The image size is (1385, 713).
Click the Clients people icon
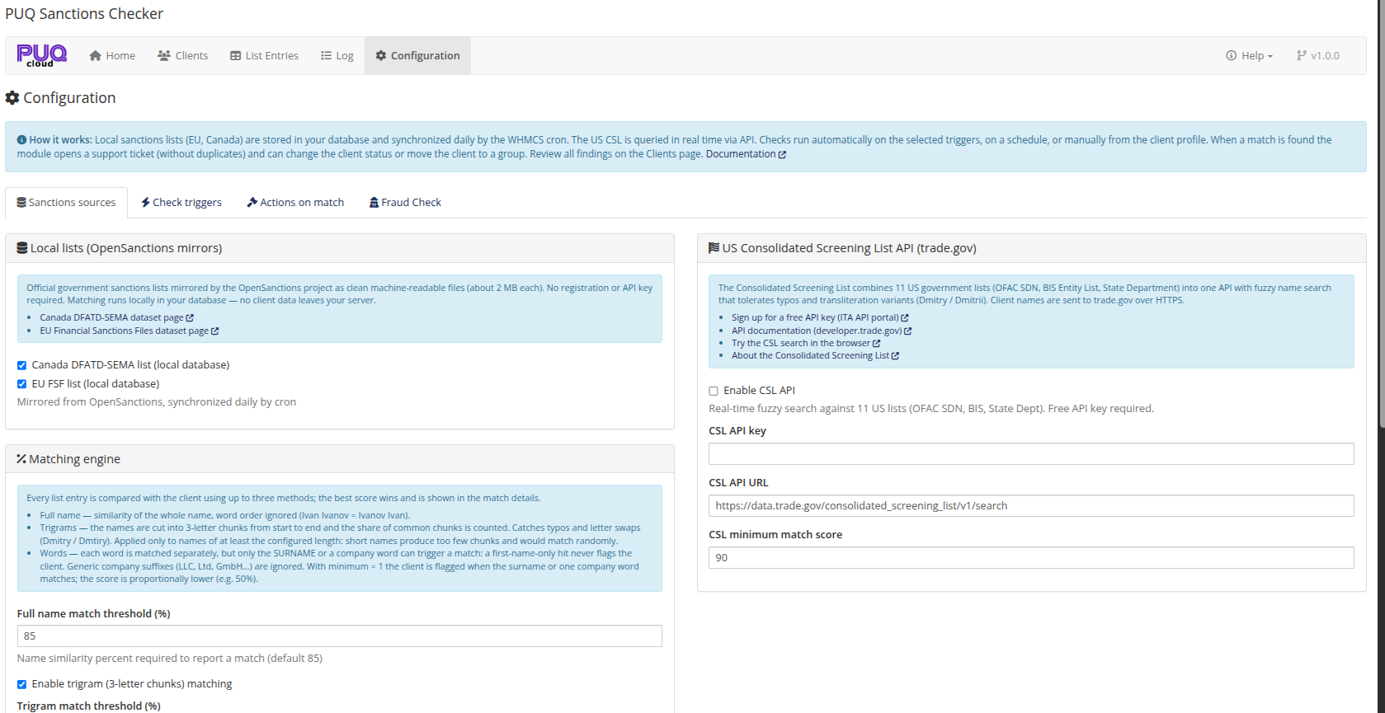pyautogui.click(x=164, y=55)
